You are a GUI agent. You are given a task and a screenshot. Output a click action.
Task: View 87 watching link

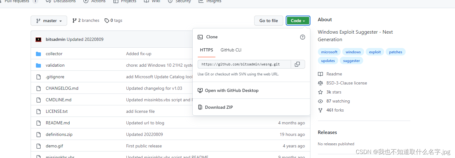[x=338, y=101]
